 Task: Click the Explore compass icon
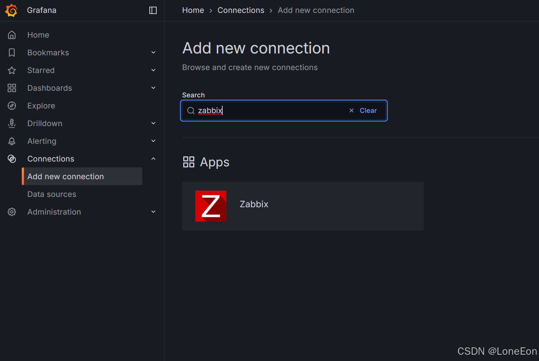click(x=12, y=106)
